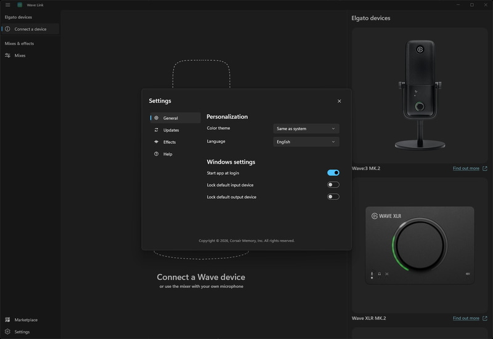Turn off Start app at login

click(x=333, y=173)
